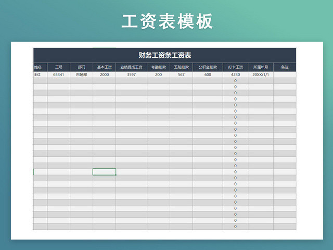Select the 备注 column header

(x=285, y=67)
